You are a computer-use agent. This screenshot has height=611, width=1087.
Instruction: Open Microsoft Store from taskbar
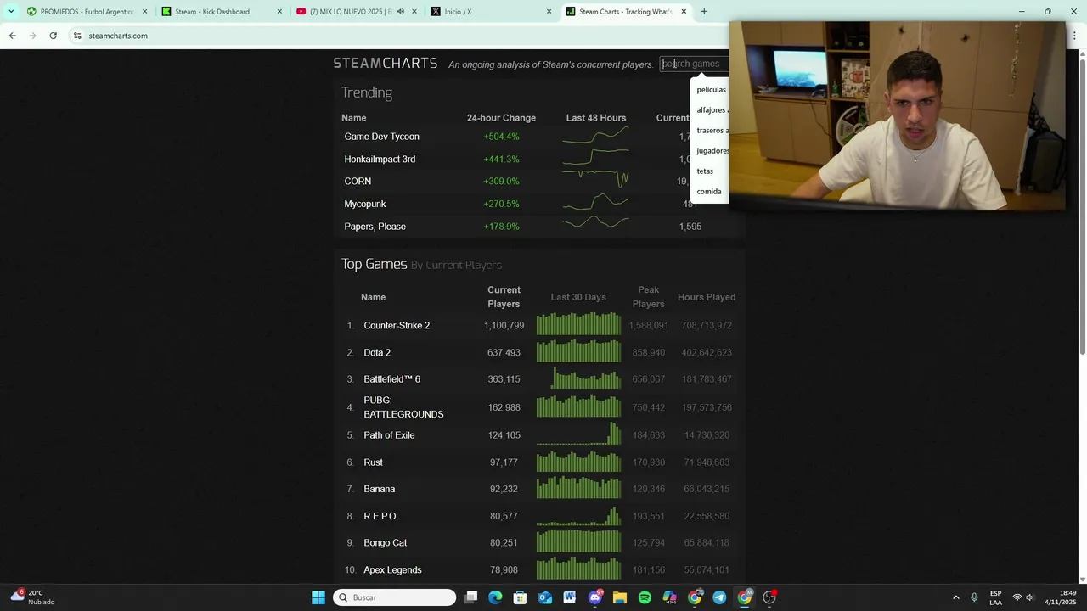coord(521,597)
